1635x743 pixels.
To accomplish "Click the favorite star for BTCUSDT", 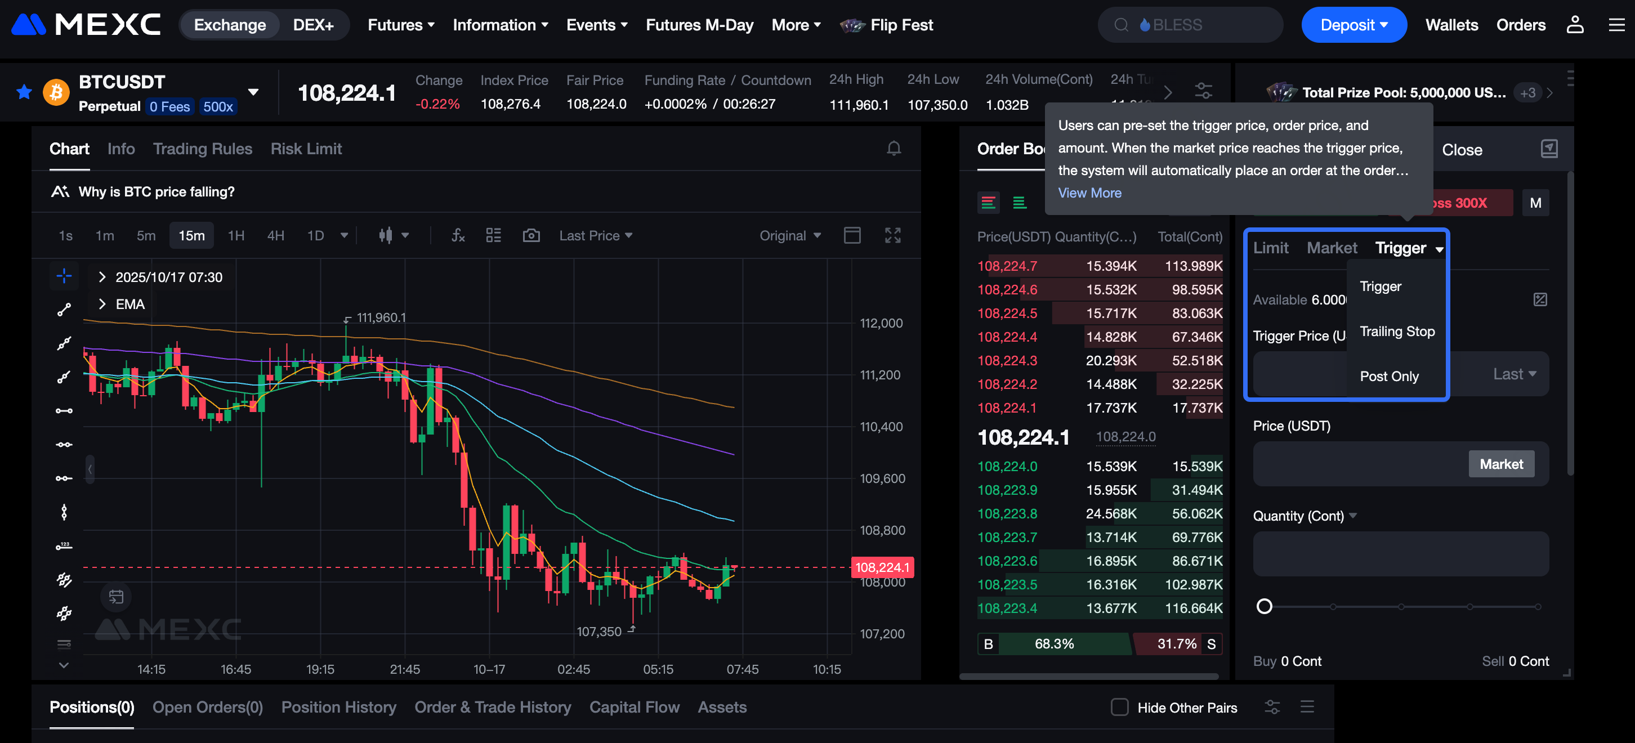I will (x=24, y=93).
